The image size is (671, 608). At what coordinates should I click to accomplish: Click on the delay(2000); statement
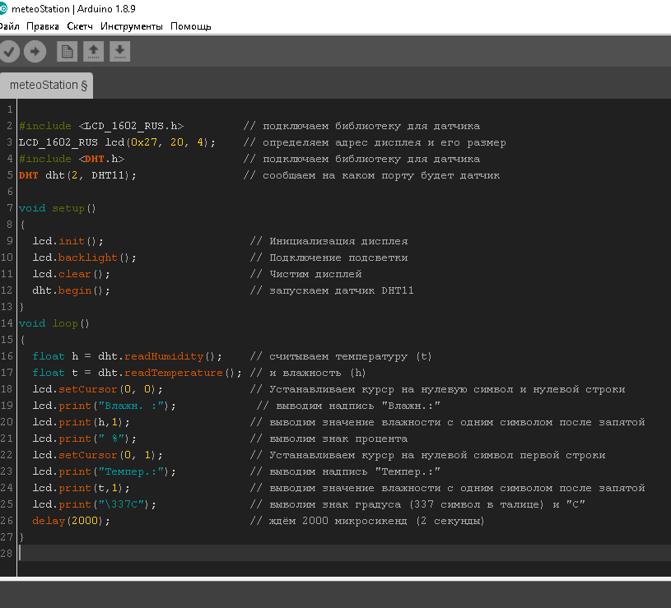click(x=71, y=521)
